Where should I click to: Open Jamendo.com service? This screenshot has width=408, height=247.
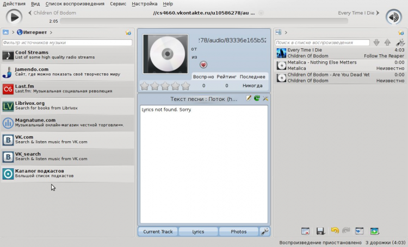coord(67,72)
